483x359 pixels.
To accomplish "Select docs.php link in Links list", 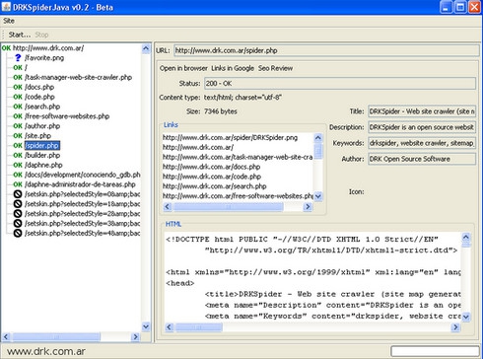I will coord(211,167).
